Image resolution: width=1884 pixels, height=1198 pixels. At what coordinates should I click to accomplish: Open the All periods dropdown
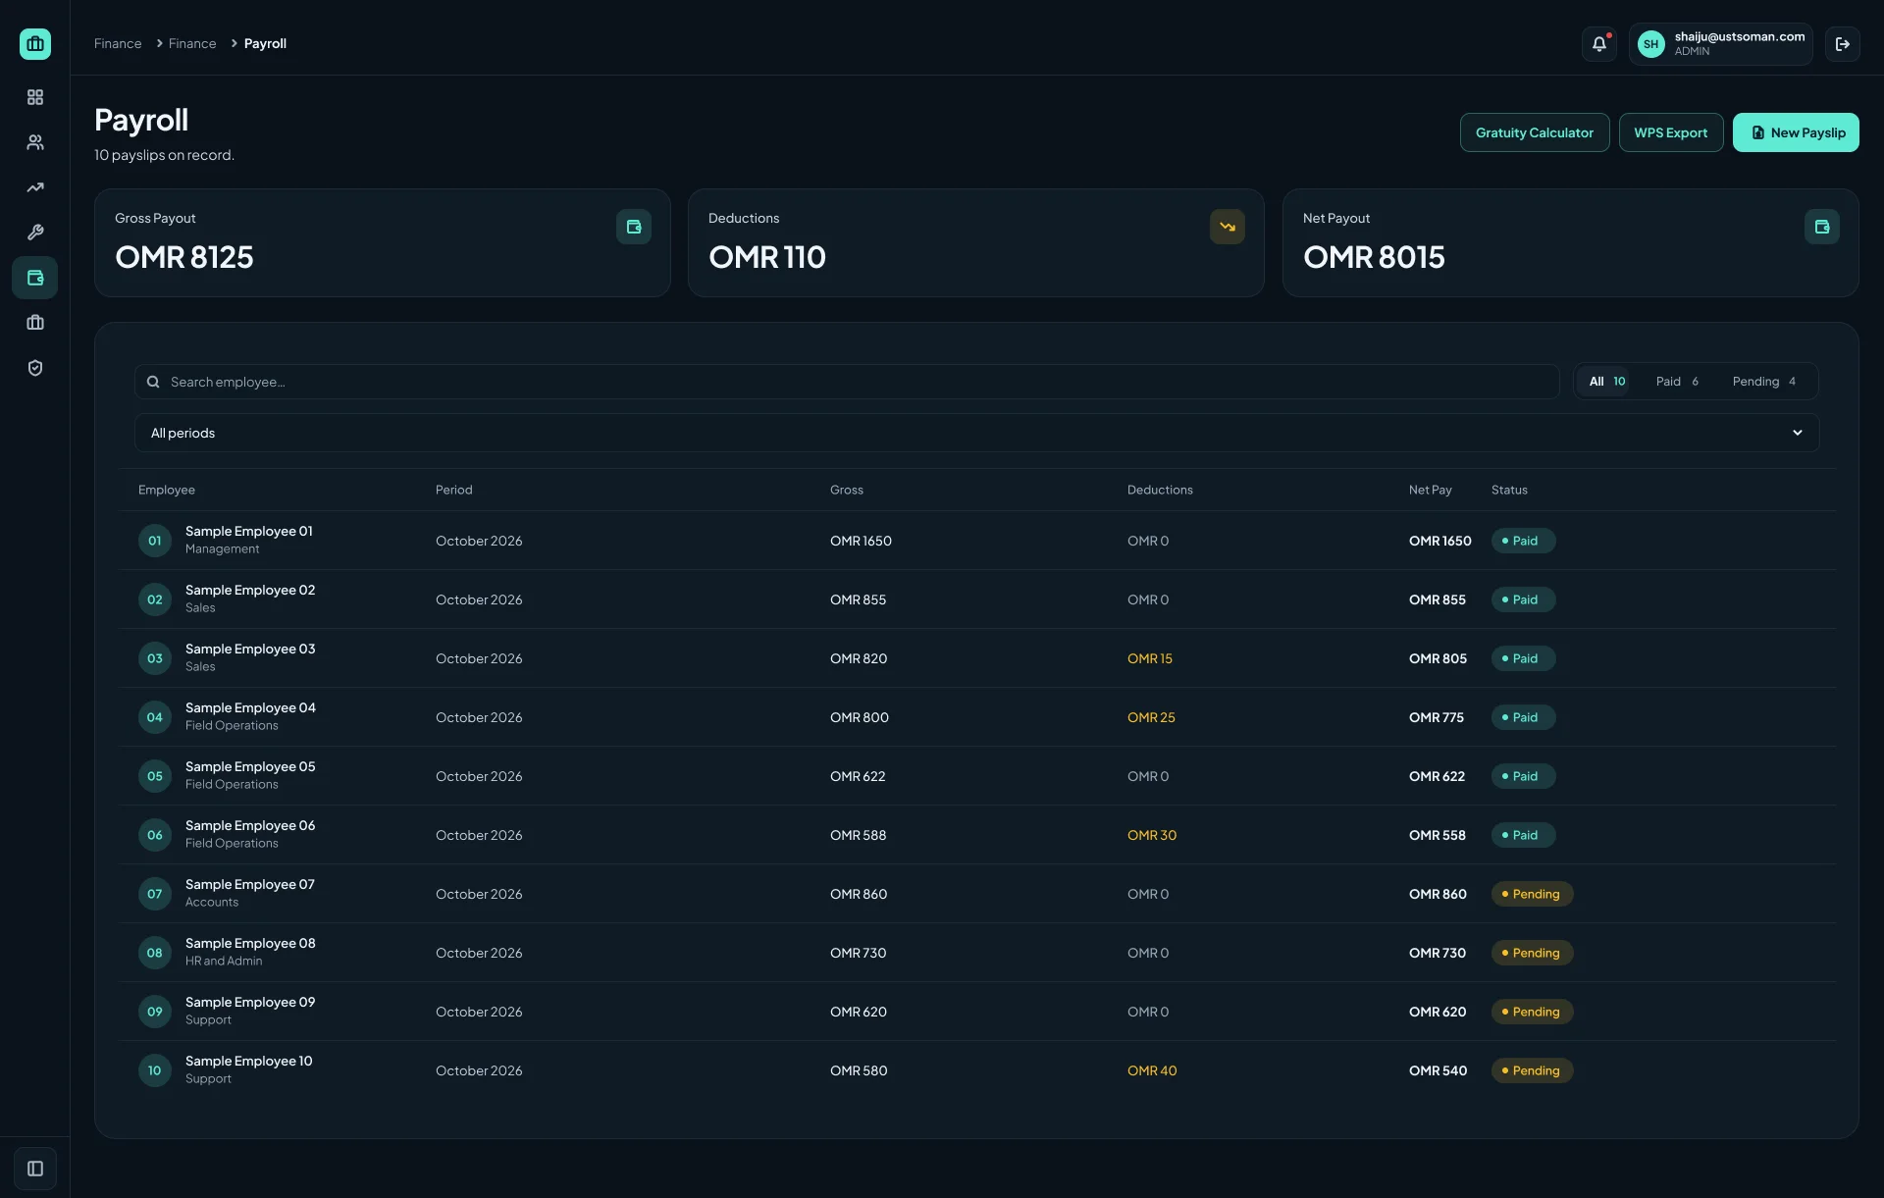click(976, 433)
